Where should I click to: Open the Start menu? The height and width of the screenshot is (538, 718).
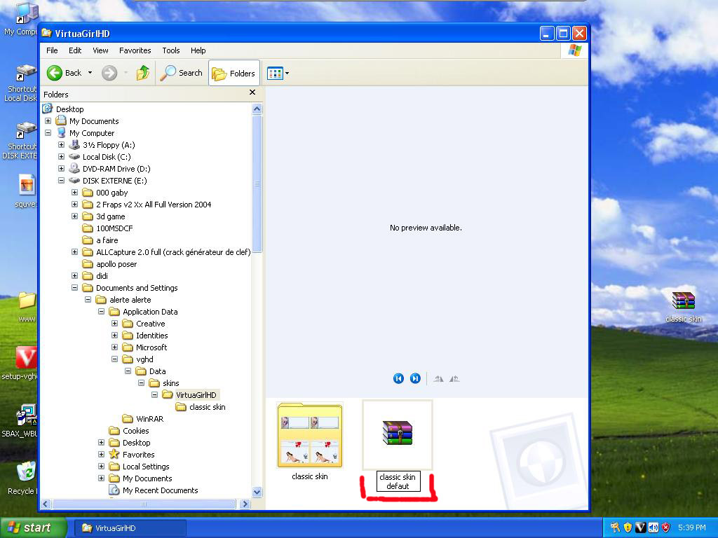(33, 527)
